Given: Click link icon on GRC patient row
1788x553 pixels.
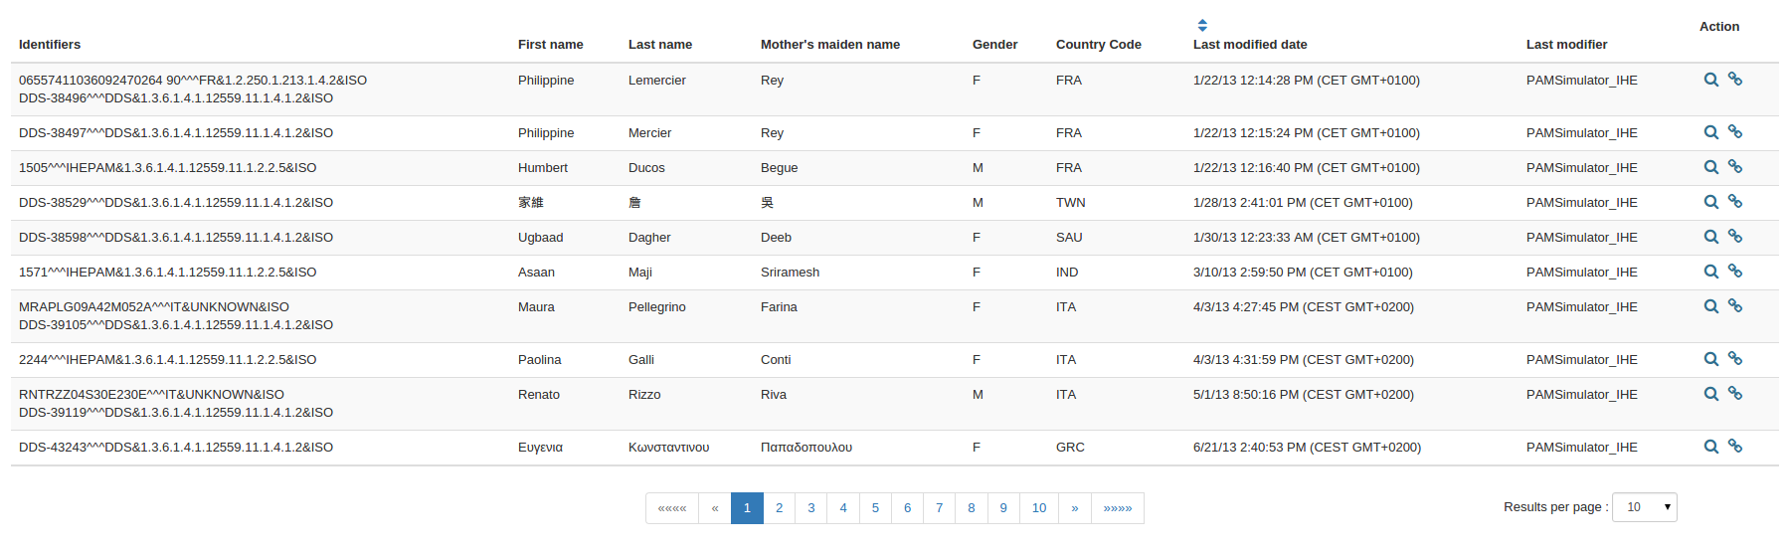Looking at the screenshot, I should (1734, 446).
